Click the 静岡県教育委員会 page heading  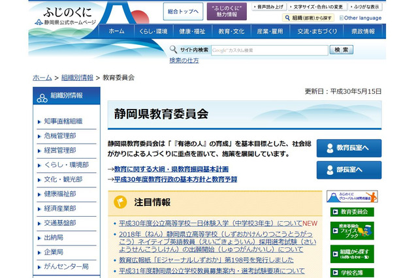point(161,114)
